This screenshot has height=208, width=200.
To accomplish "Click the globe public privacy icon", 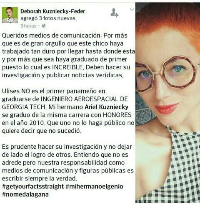I will pyautogui.click(x=44, y=26).
